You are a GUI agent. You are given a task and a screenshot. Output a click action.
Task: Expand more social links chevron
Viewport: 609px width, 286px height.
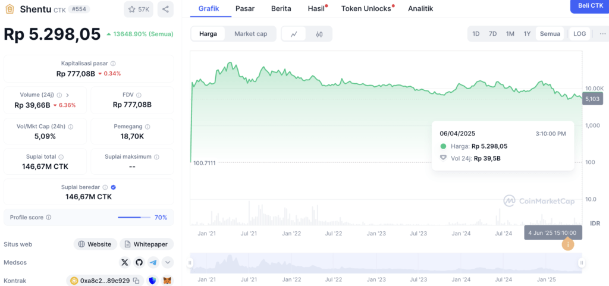(168, 262)
